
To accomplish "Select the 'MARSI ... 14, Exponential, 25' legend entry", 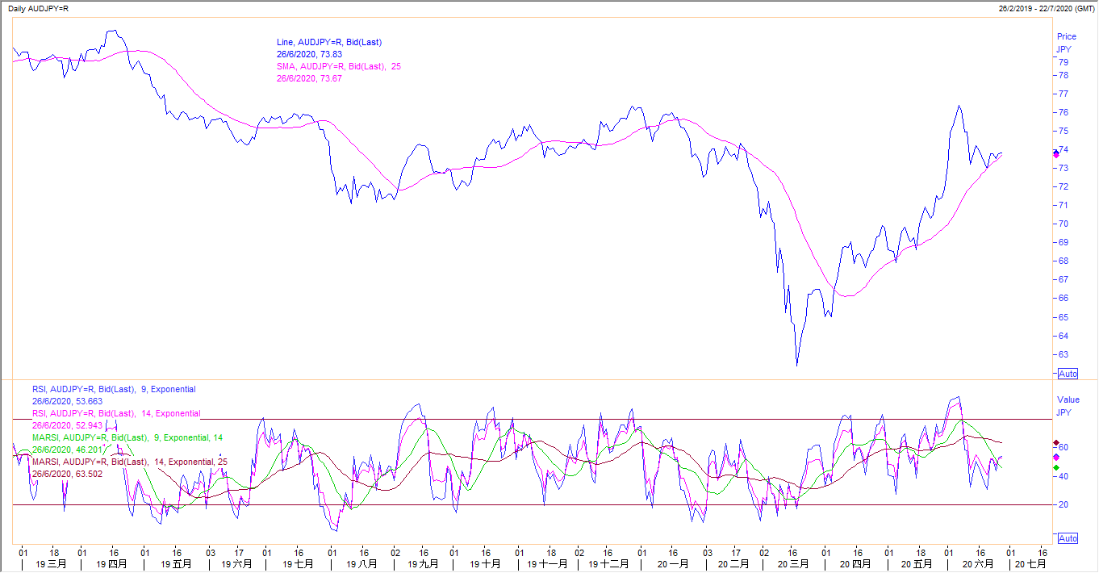I will click(x=130, y=462).
